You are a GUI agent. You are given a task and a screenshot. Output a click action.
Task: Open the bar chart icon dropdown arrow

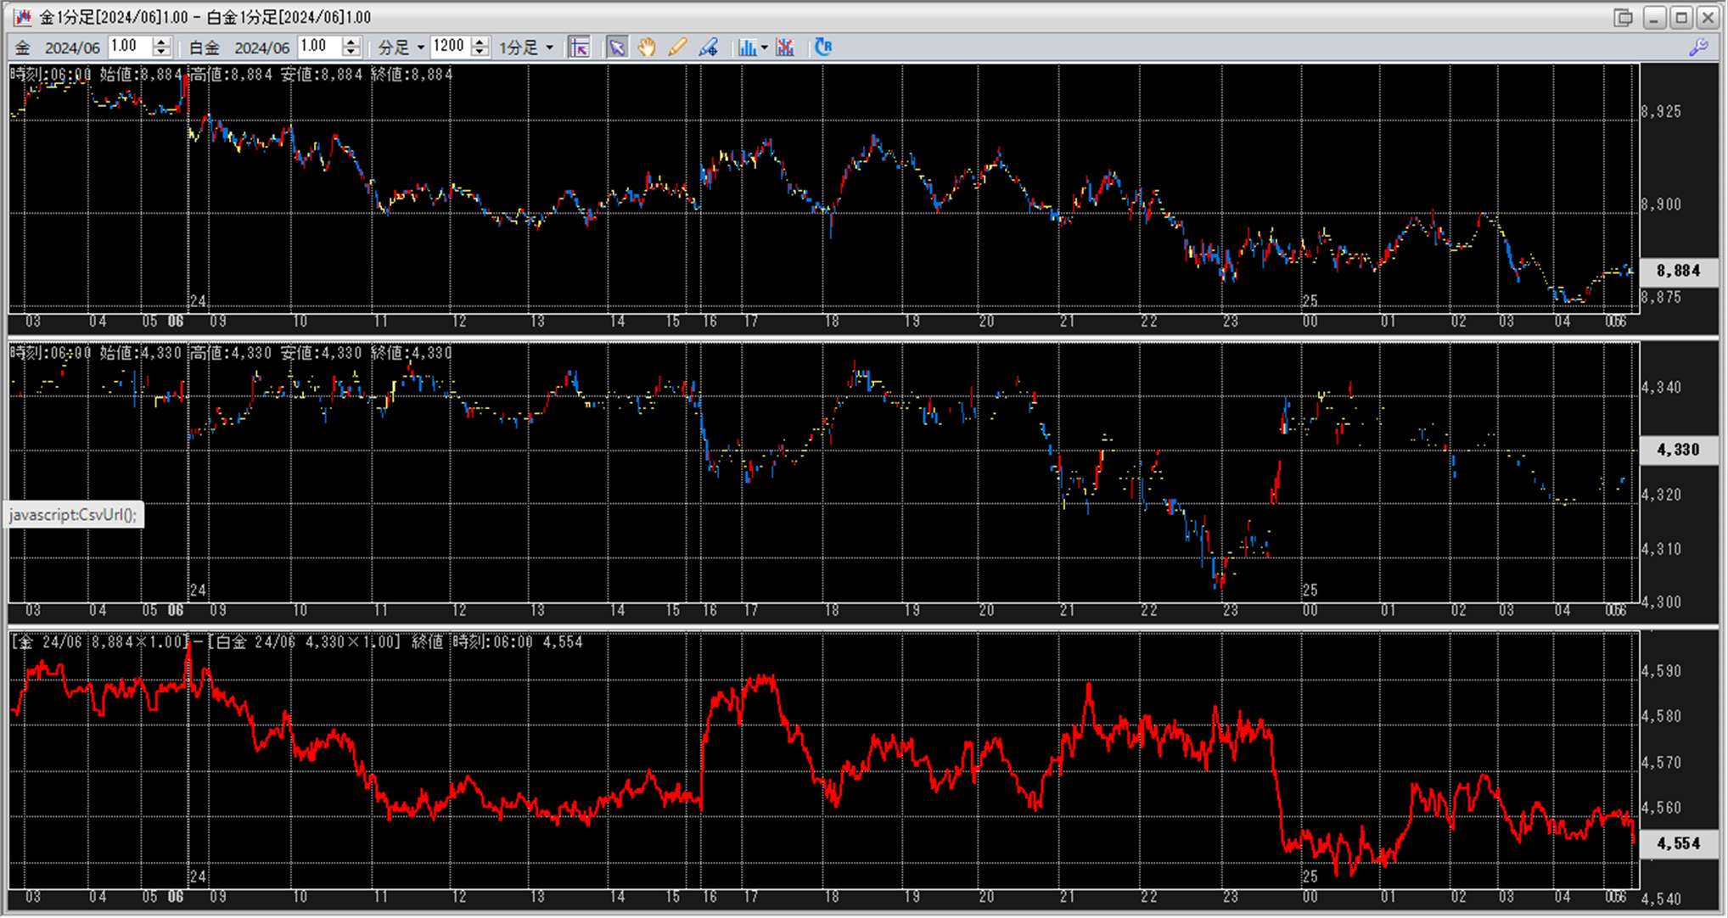[x=765, y=48]
